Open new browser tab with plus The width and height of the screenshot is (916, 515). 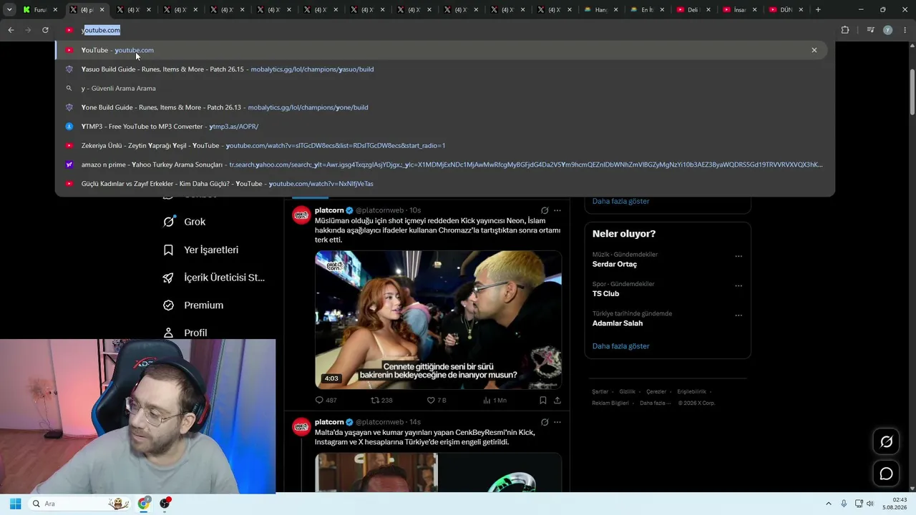click(818, 10)
